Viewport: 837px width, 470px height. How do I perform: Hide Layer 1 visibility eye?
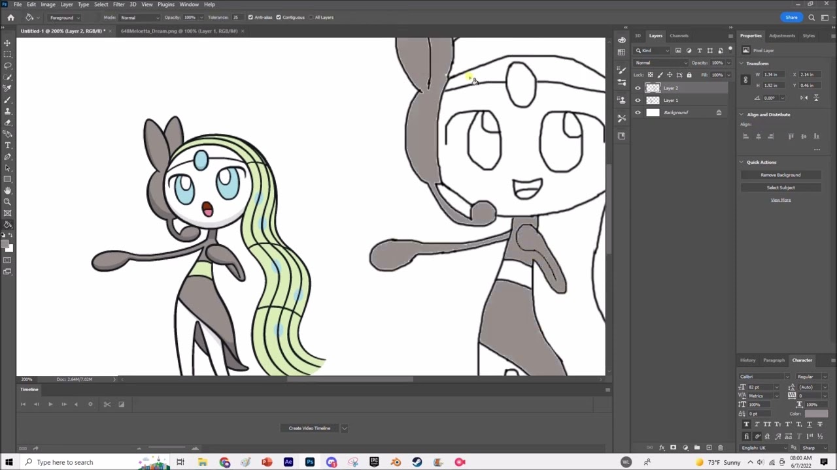638,101
